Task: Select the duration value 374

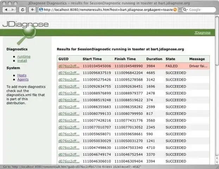Action: 150,100
